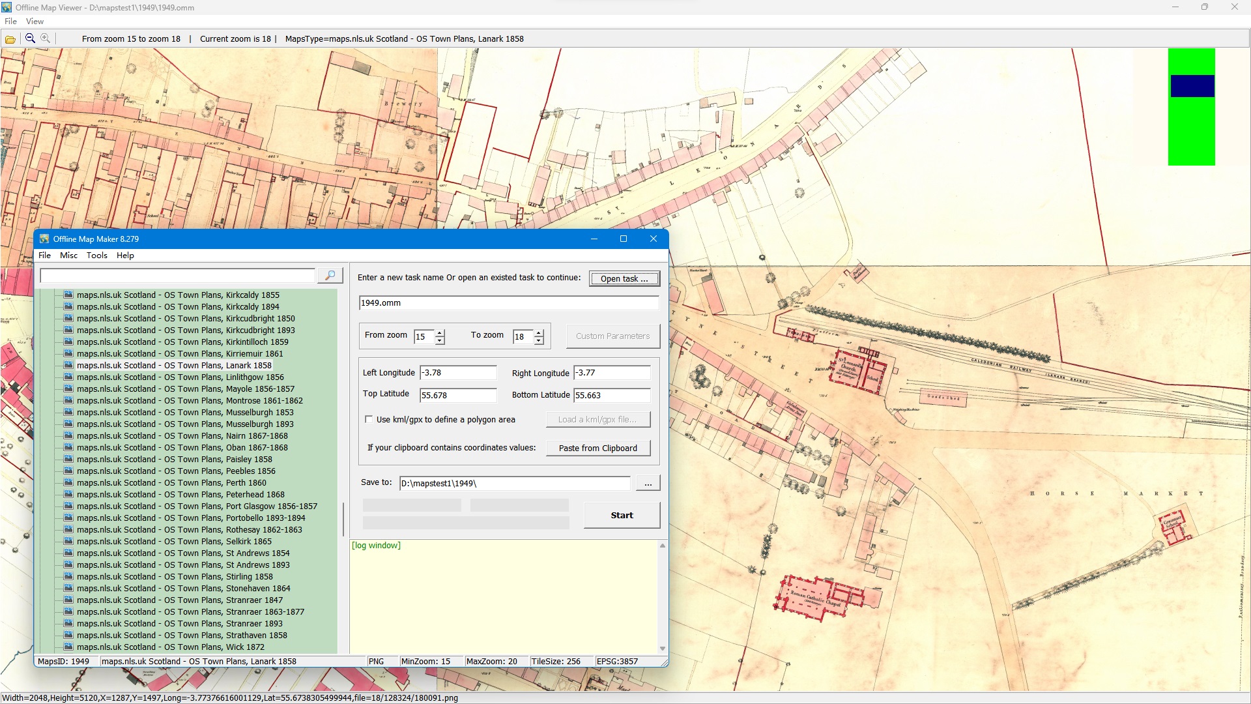This screenshot has height=704, width=1251.
Task: Click the map icon beside Kirkcaldy 1894
Action: point(68,306)
